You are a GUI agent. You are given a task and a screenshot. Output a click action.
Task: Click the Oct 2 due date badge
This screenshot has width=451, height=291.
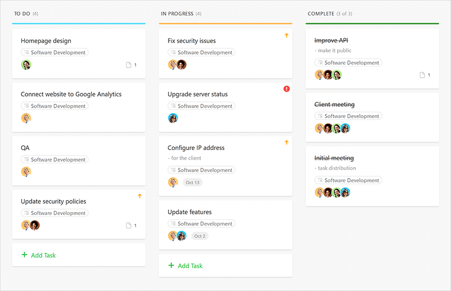pyautogui.click(x=200, y=236)
